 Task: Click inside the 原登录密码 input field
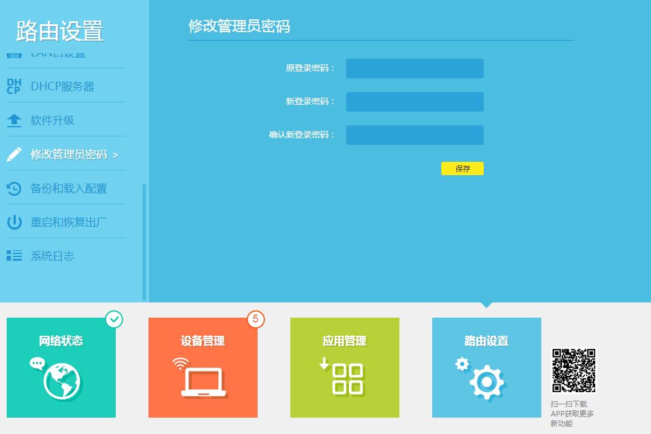414,68
